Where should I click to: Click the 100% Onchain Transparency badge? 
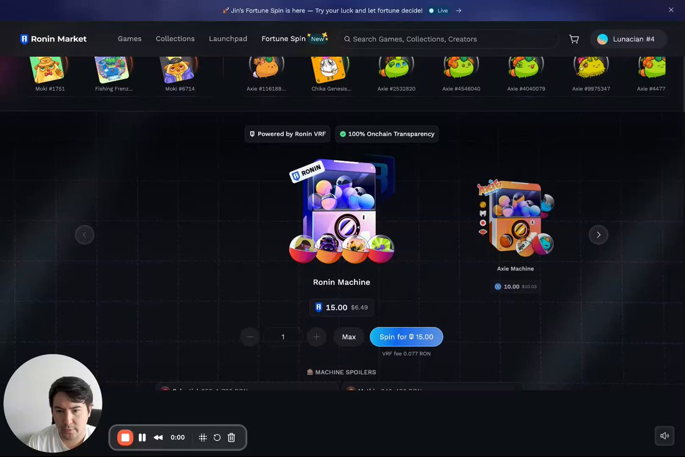[x=387, y=134]
